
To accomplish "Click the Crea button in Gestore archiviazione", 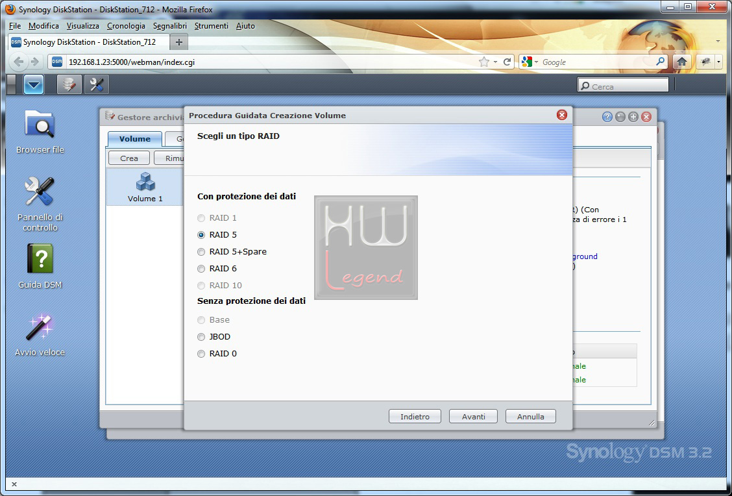I will [129, 158].
